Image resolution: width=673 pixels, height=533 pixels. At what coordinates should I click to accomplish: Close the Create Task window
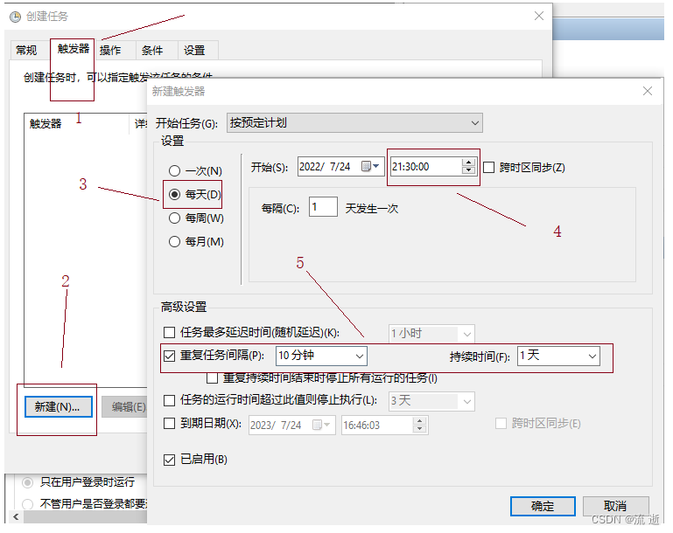click(x=538, y=16)
